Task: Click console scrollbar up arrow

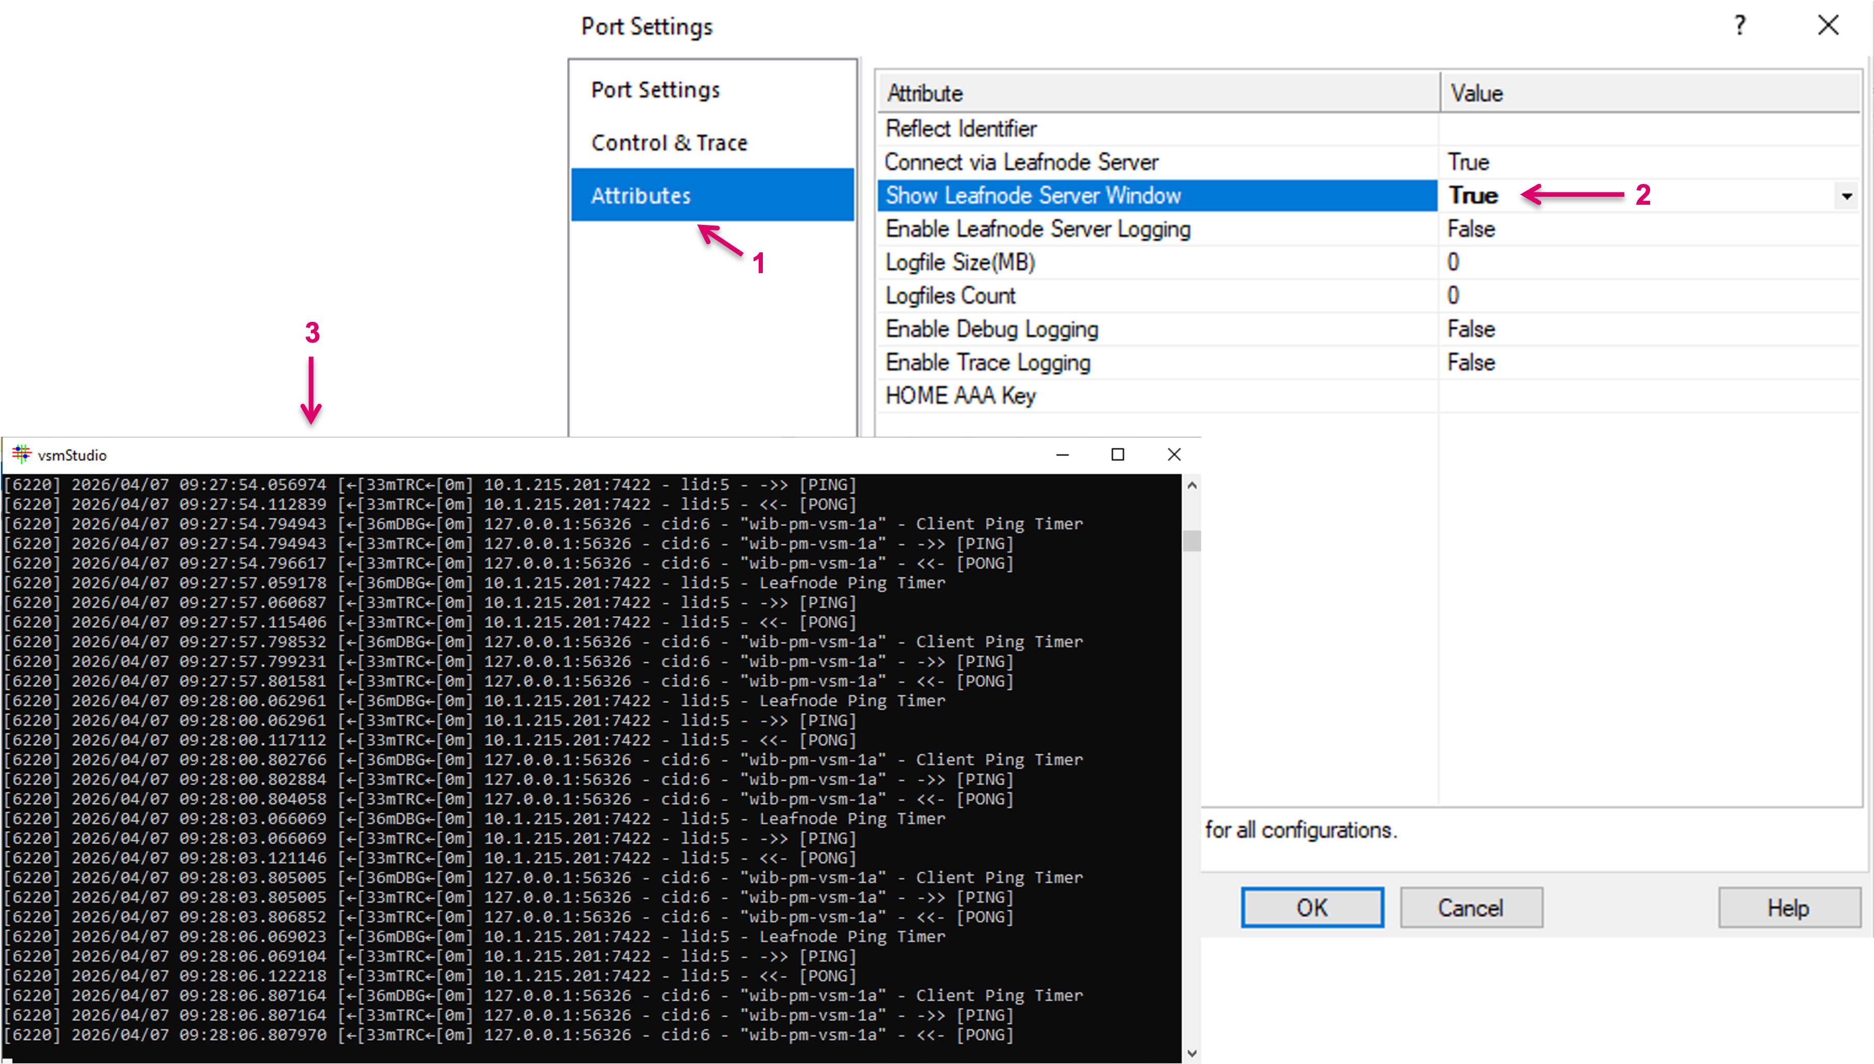Action: [1191, 485]
